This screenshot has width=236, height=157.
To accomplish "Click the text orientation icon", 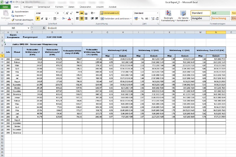I will [93, 13].
